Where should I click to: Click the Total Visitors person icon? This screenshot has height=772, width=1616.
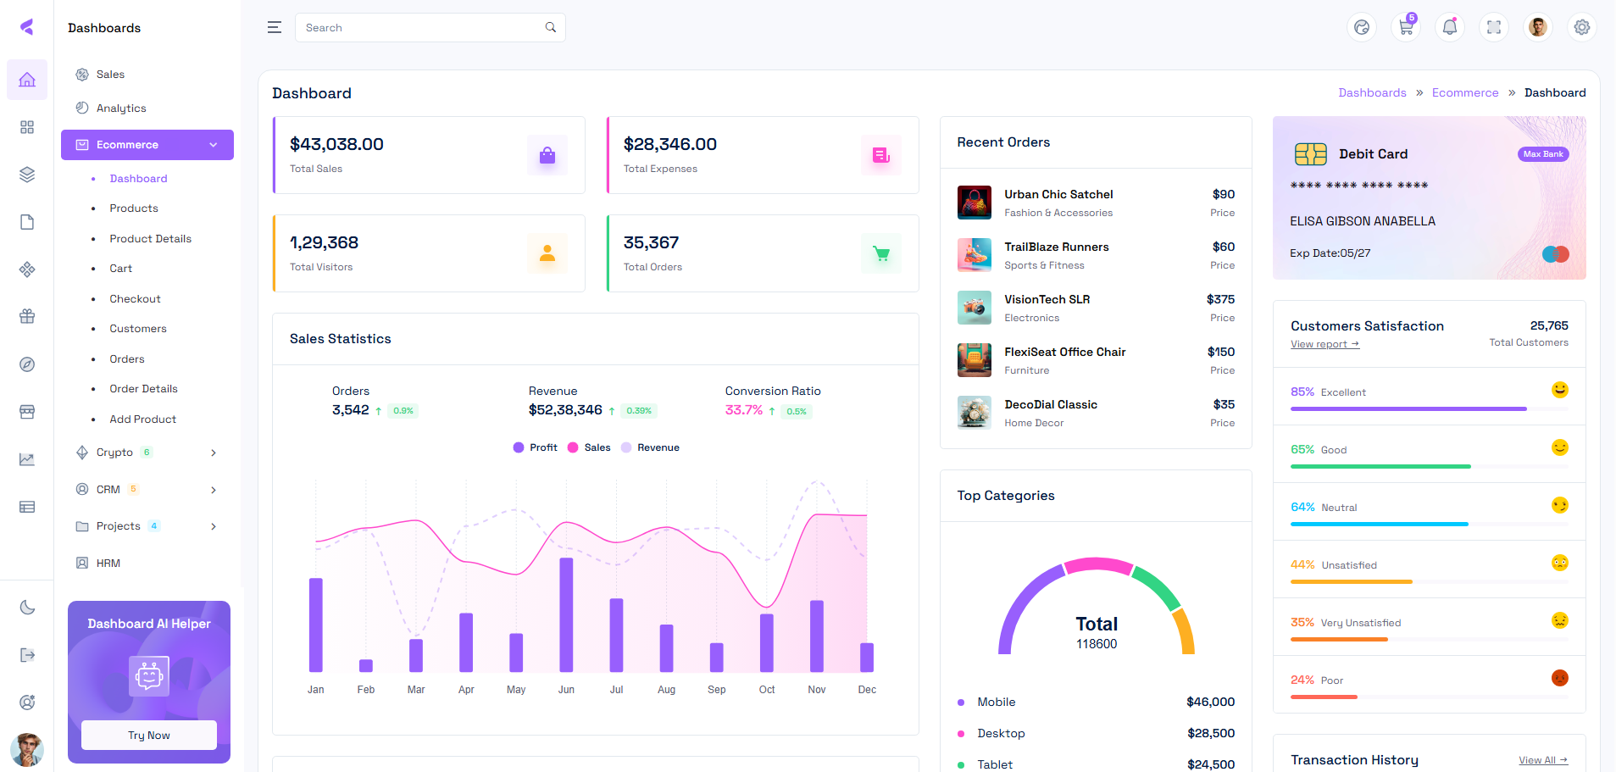click(547, 253)
